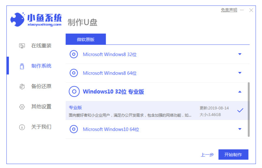Click the 小鱼系统 fish logo
Screen dimensions: 262x168
click(17, 20)
